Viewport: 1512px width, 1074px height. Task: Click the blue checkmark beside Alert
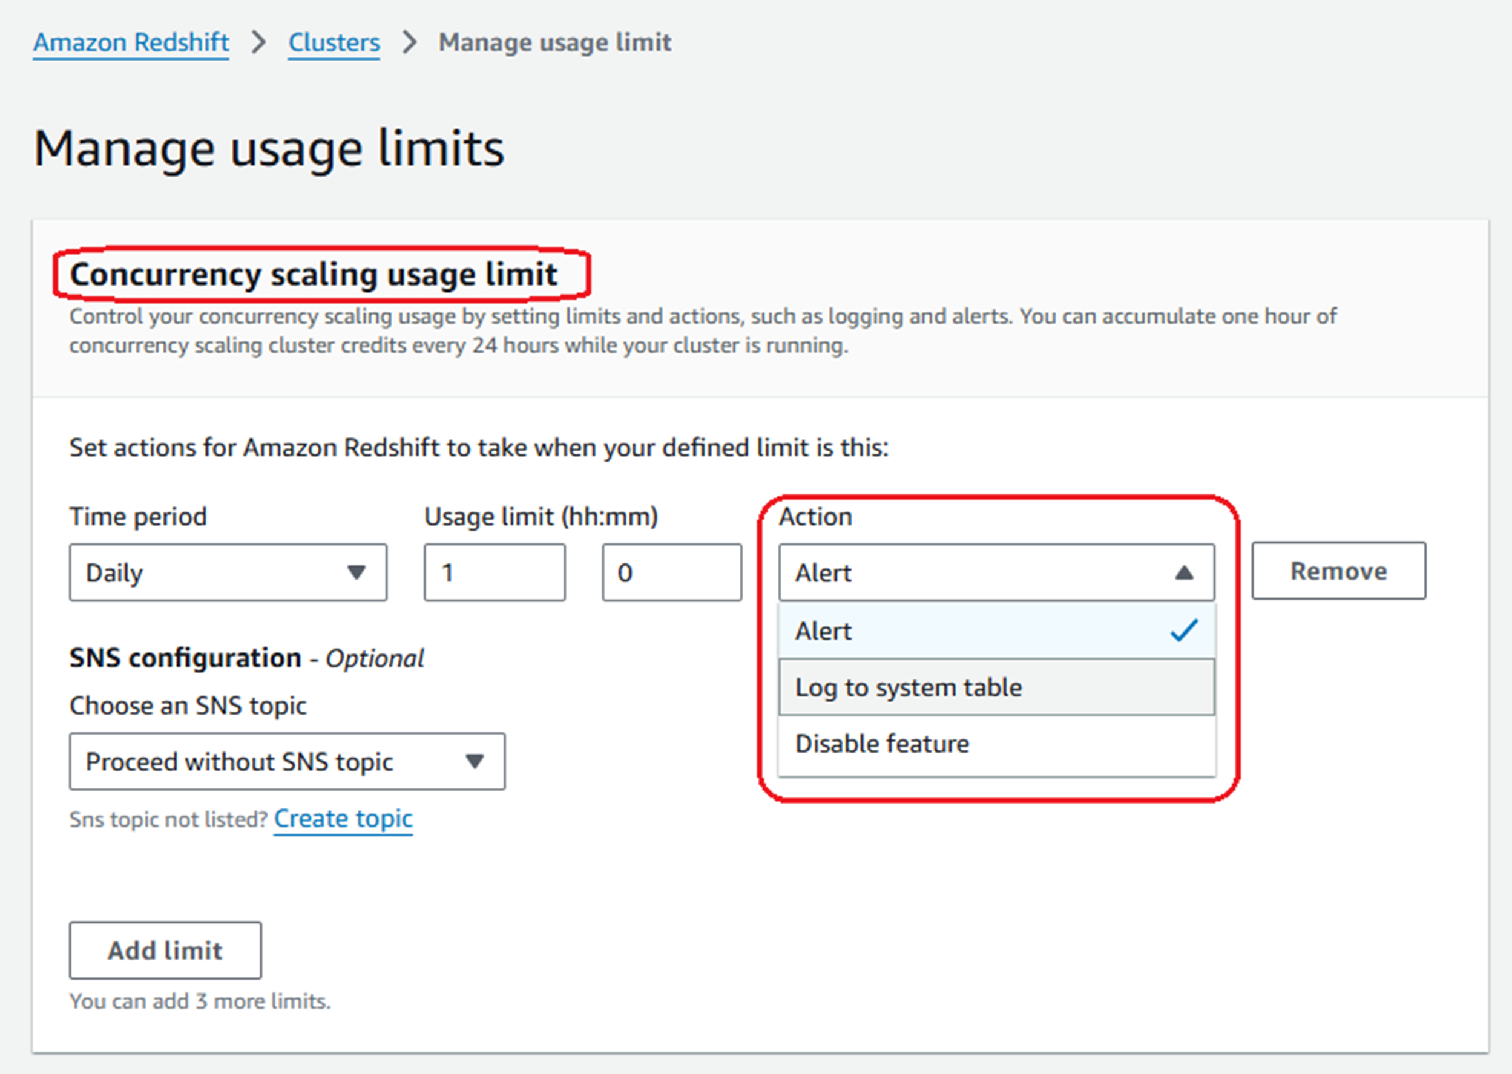point(1184,631)
